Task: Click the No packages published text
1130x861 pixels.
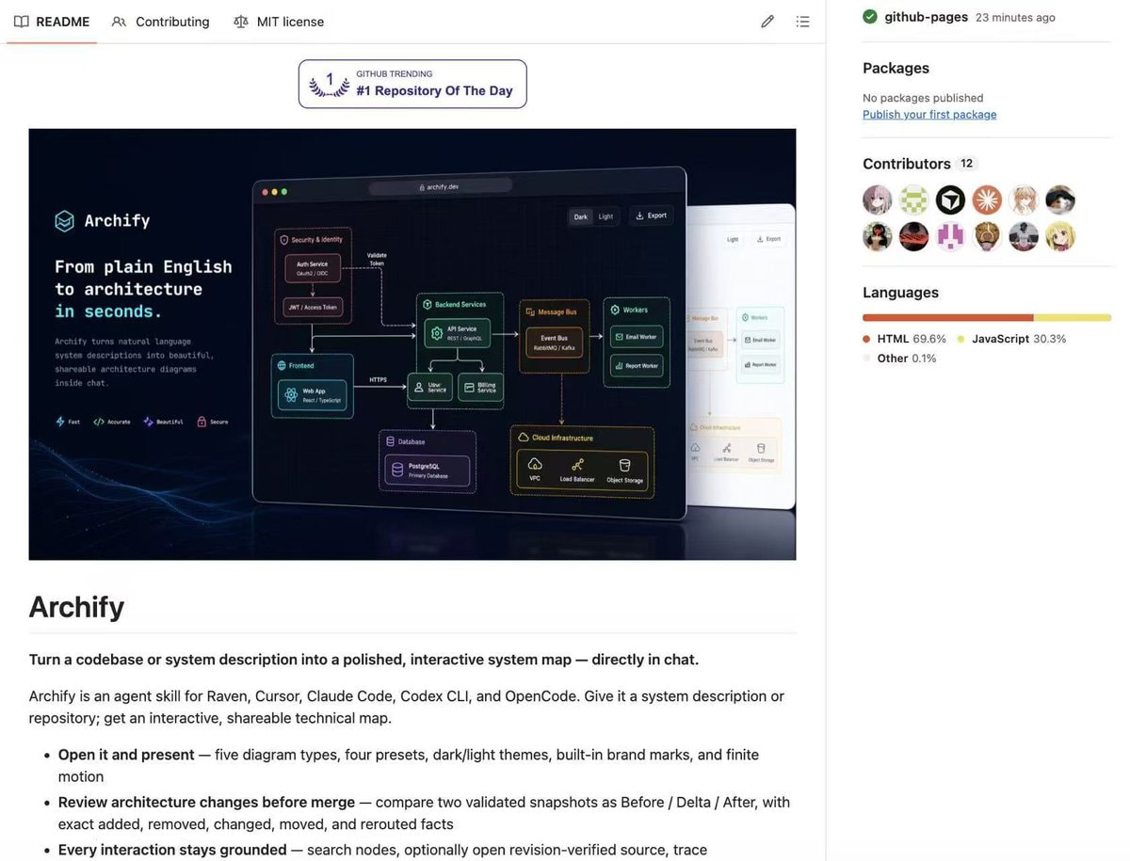Action: point(923,98)
